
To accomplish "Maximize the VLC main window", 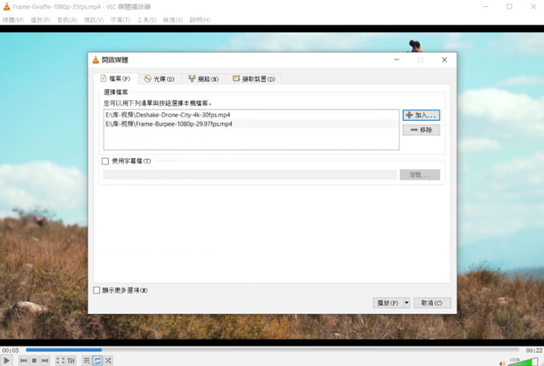I will pos(509,7).
